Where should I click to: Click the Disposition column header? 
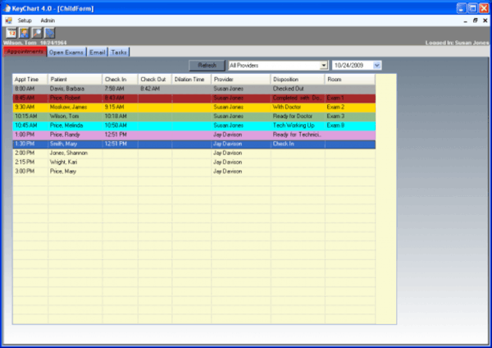pyautogui.click(x=297, y=79)
